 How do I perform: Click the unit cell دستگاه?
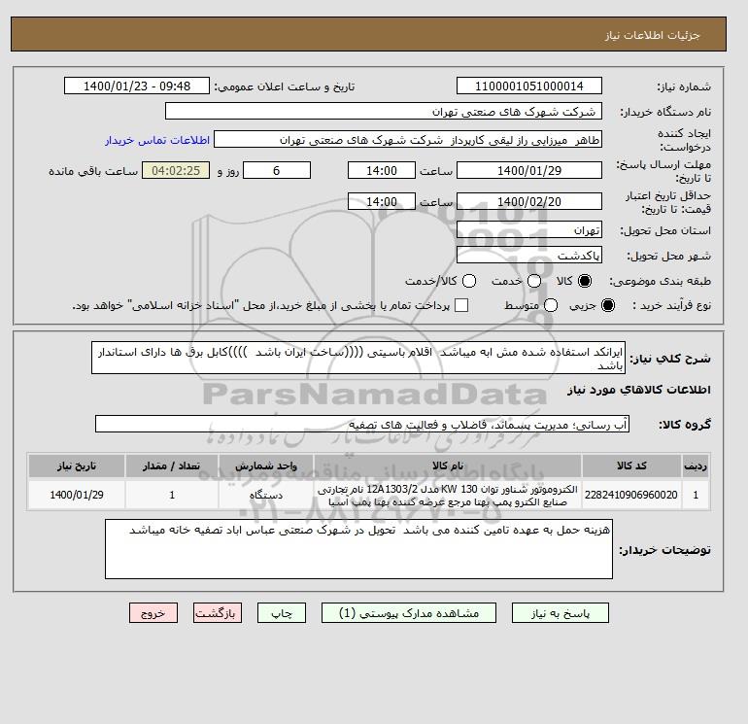click(266, 495)
